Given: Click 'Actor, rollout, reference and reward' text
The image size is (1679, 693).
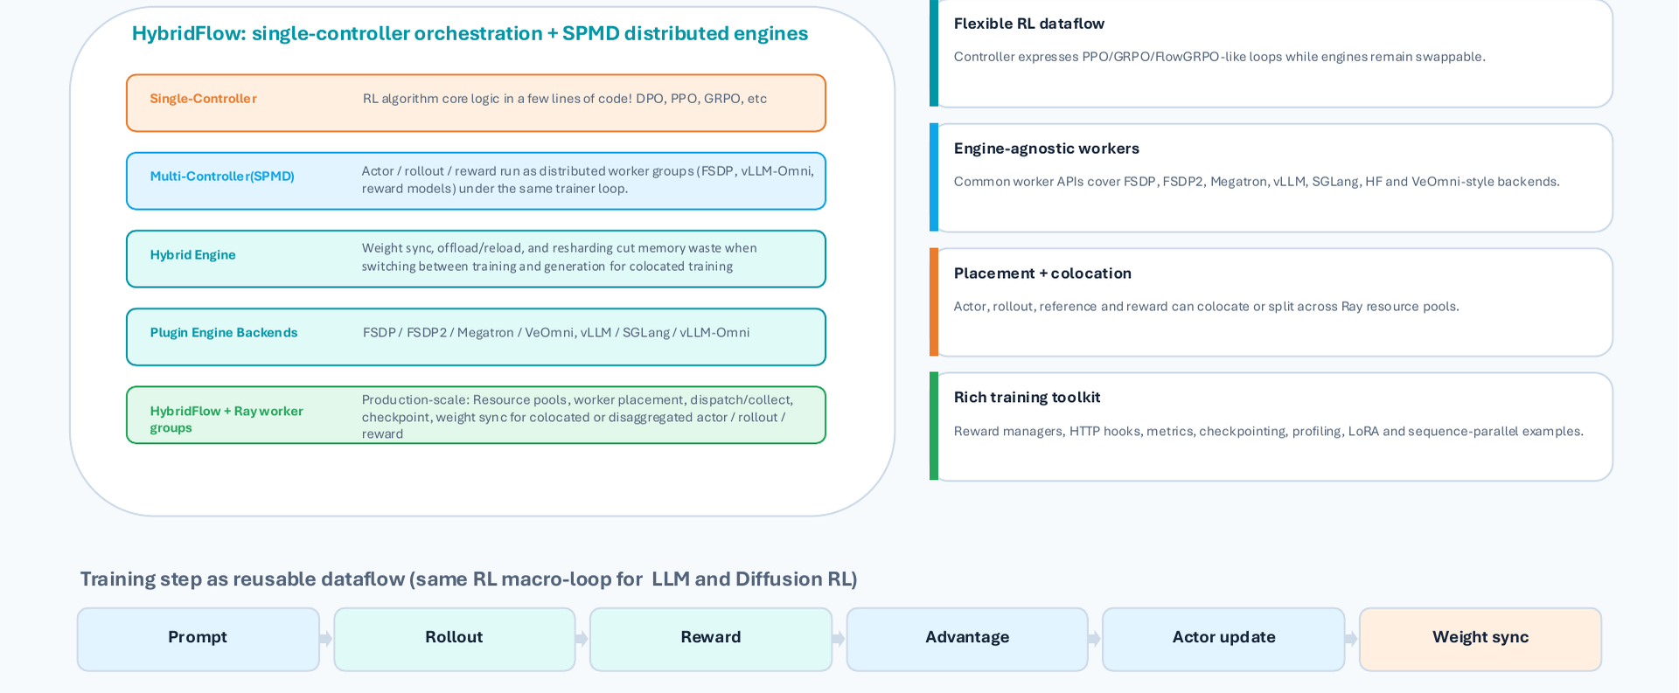Looking at the screenshot, I should (1206, 307).
